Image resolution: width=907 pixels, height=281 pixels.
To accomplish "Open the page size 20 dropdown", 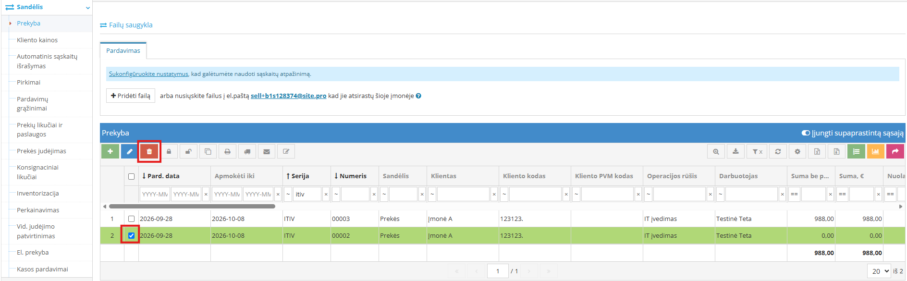I will (x=879, y=271).
